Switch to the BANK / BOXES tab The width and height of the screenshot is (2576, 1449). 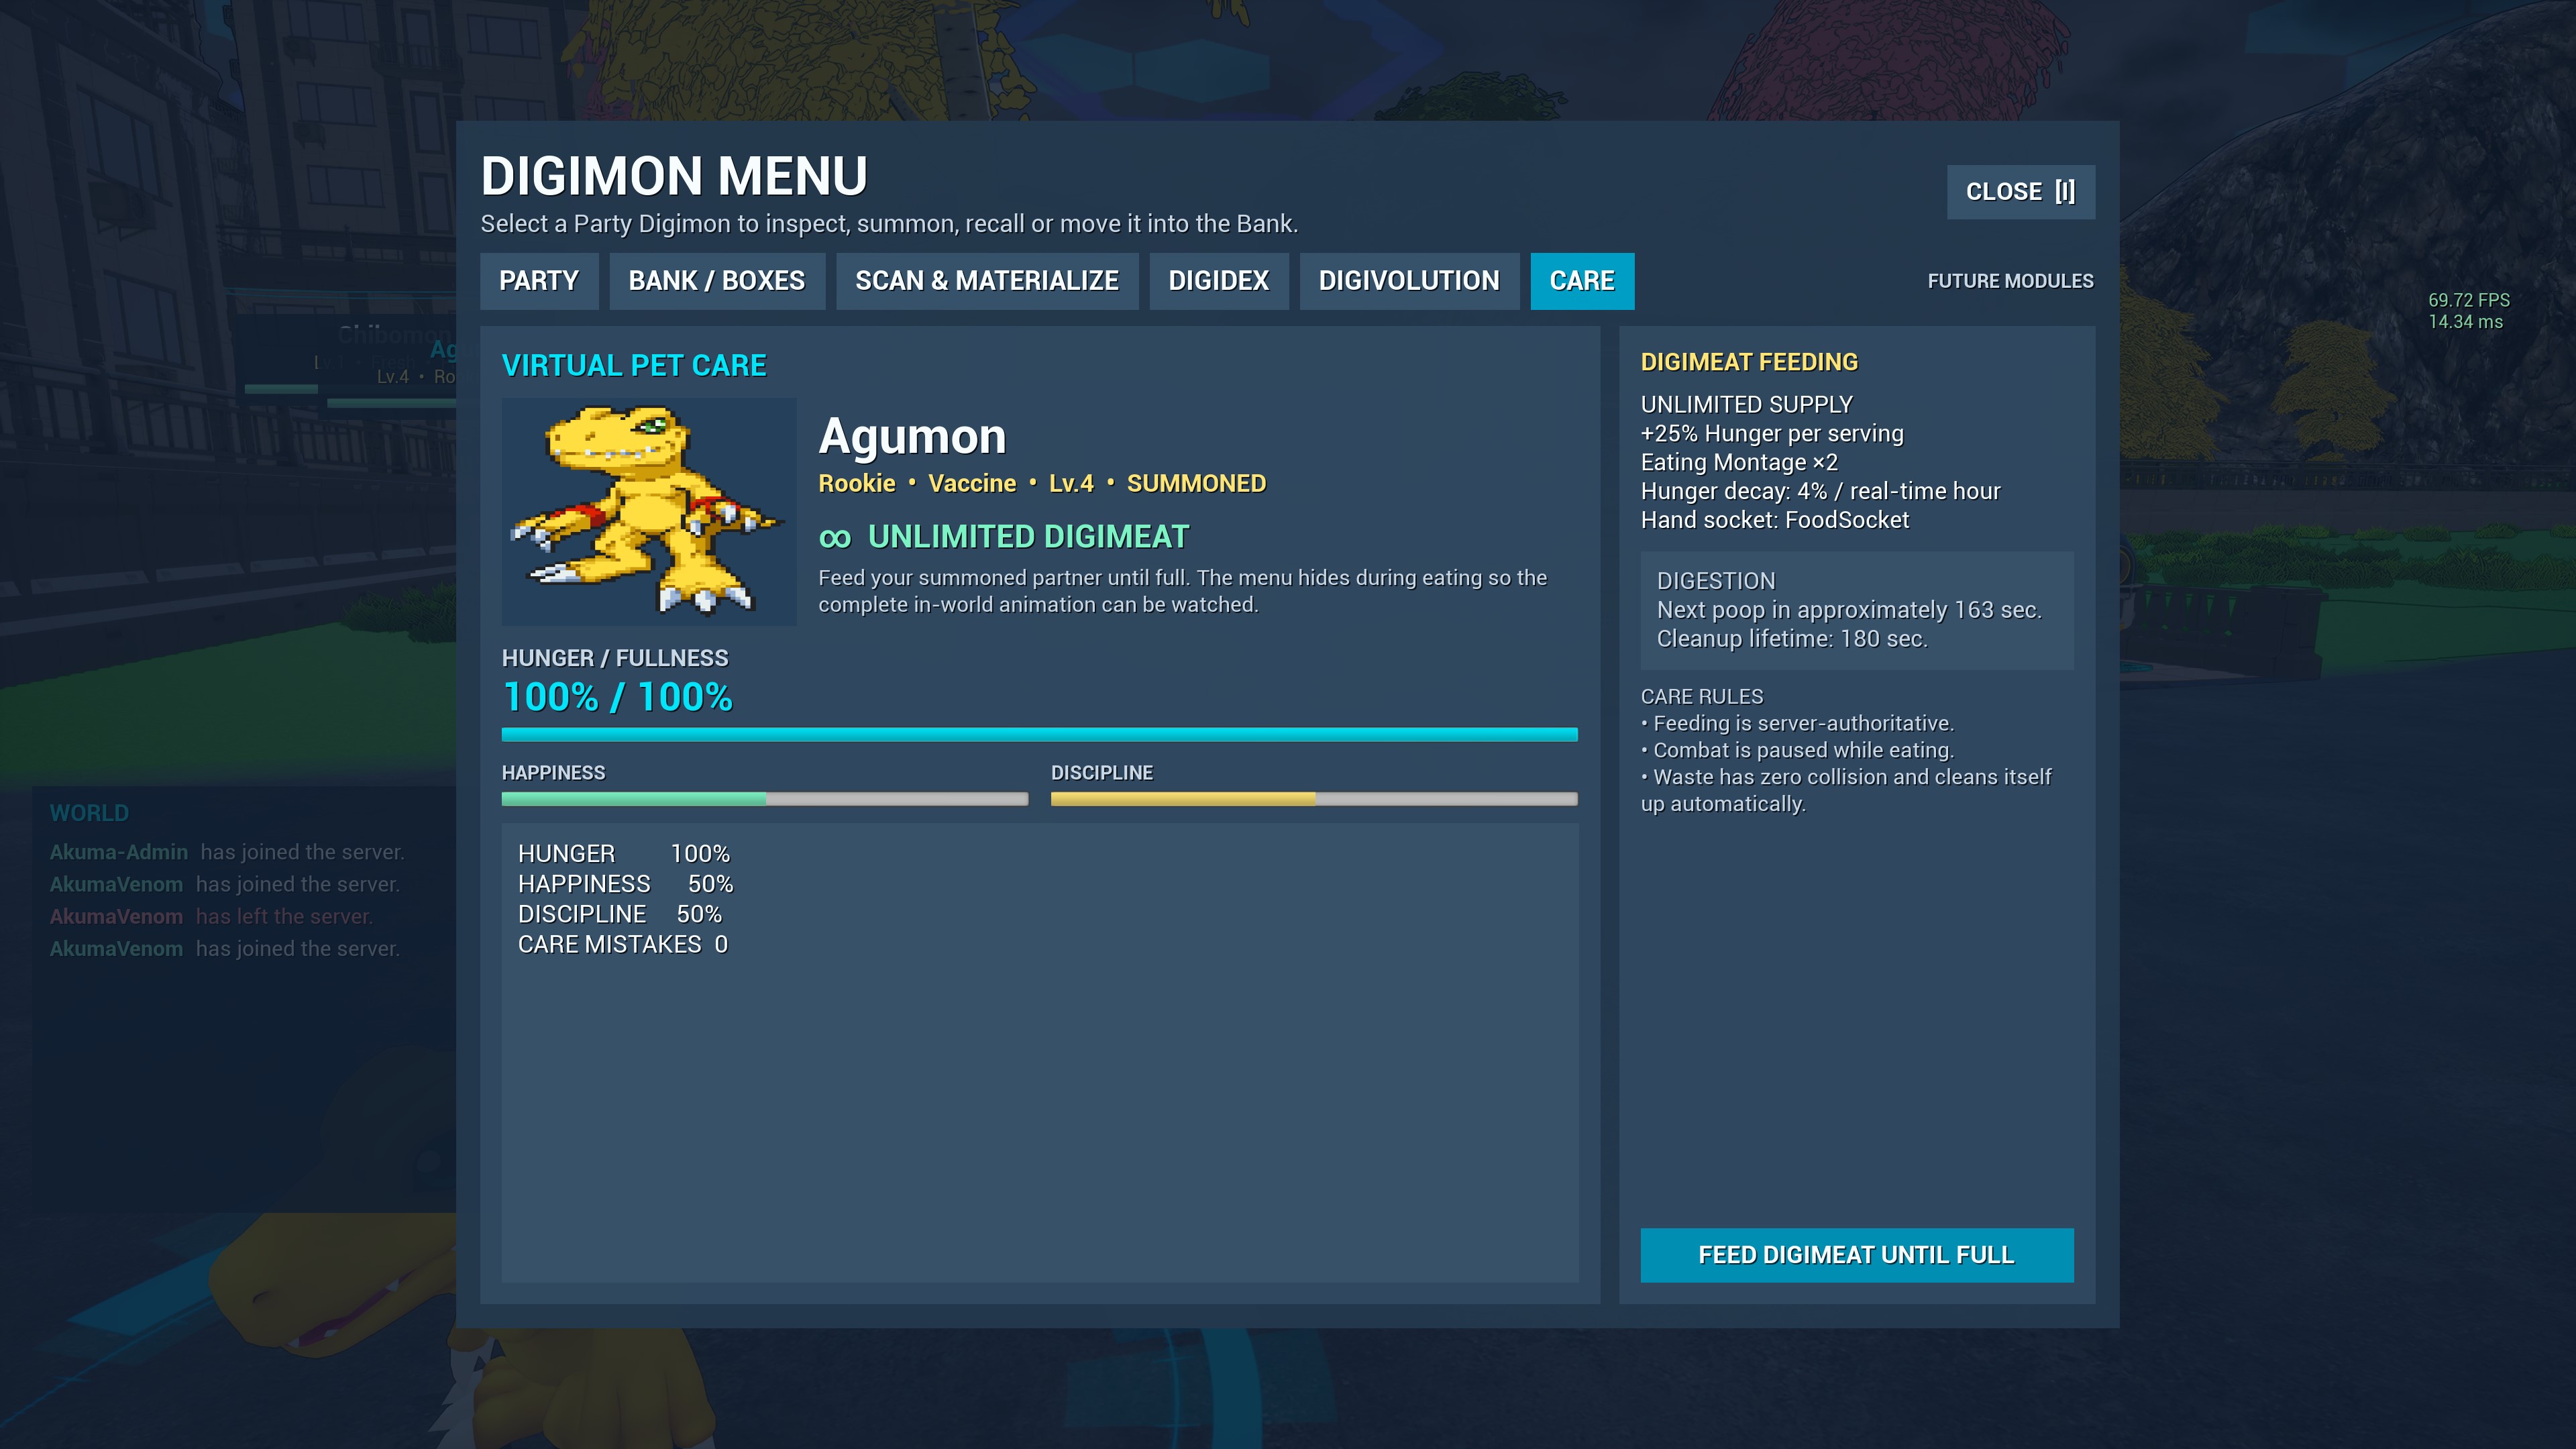tap(717, 281)
